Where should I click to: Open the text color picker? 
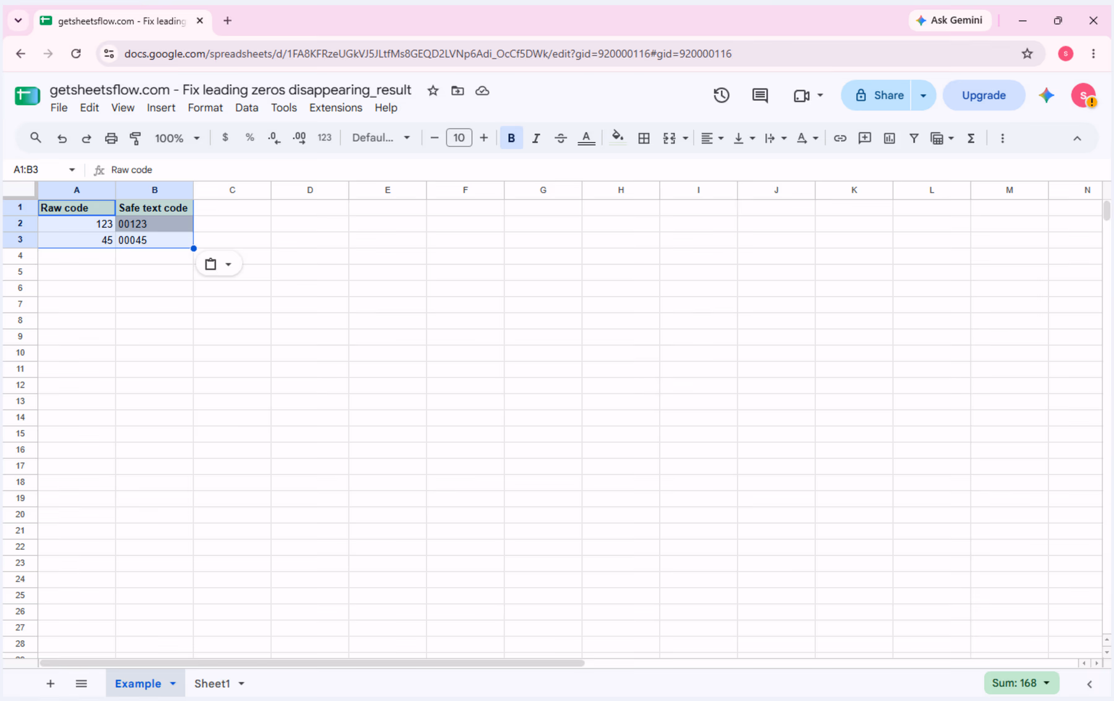tap(586, 138)
